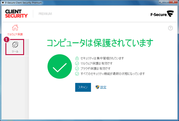This screenshot has width=179, height=121.
Task: Click the check icon beside ブラウザ保護は有効です
Action: point(77,69)
